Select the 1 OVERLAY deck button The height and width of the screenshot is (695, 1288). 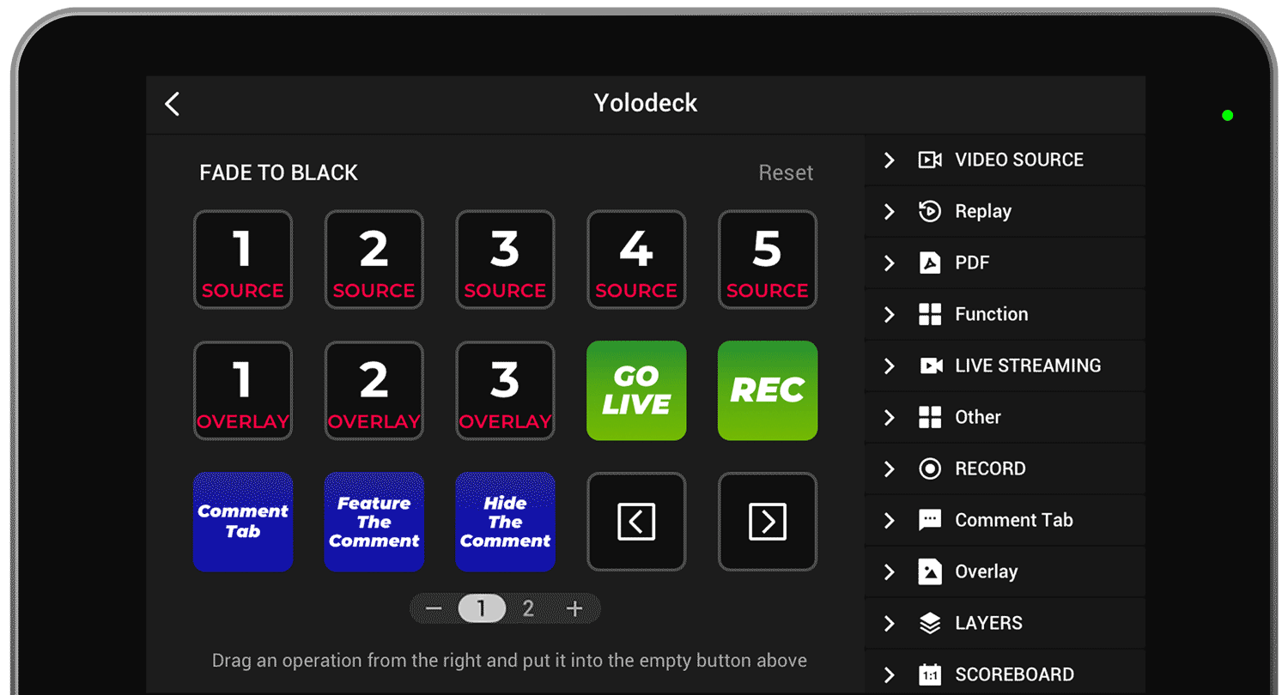pyautogui.click(x=243, y=390)
